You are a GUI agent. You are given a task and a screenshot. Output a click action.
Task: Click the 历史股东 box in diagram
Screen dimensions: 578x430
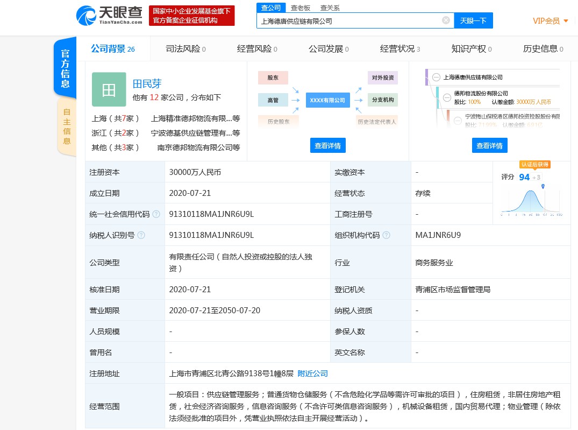279,122
